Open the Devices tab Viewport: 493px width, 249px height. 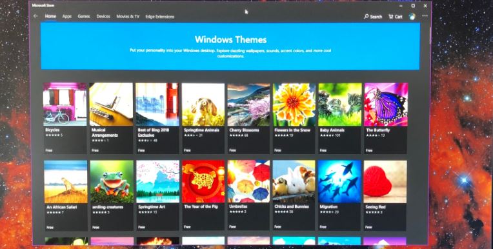tap(103, 16)
